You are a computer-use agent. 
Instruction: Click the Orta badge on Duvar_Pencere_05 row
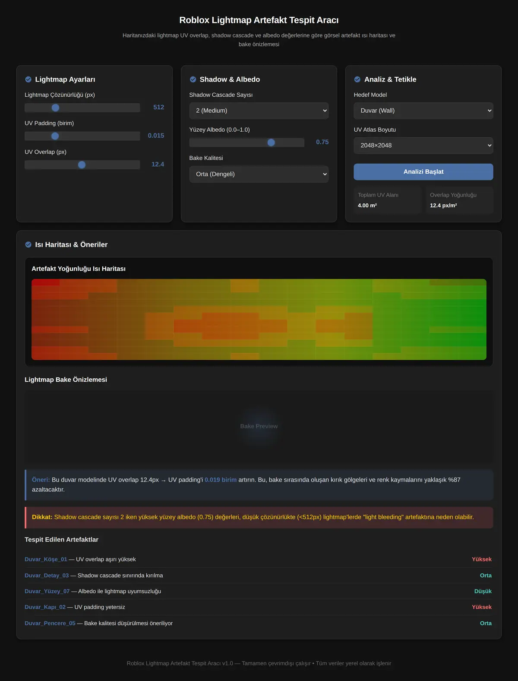(x=486, y=623)
